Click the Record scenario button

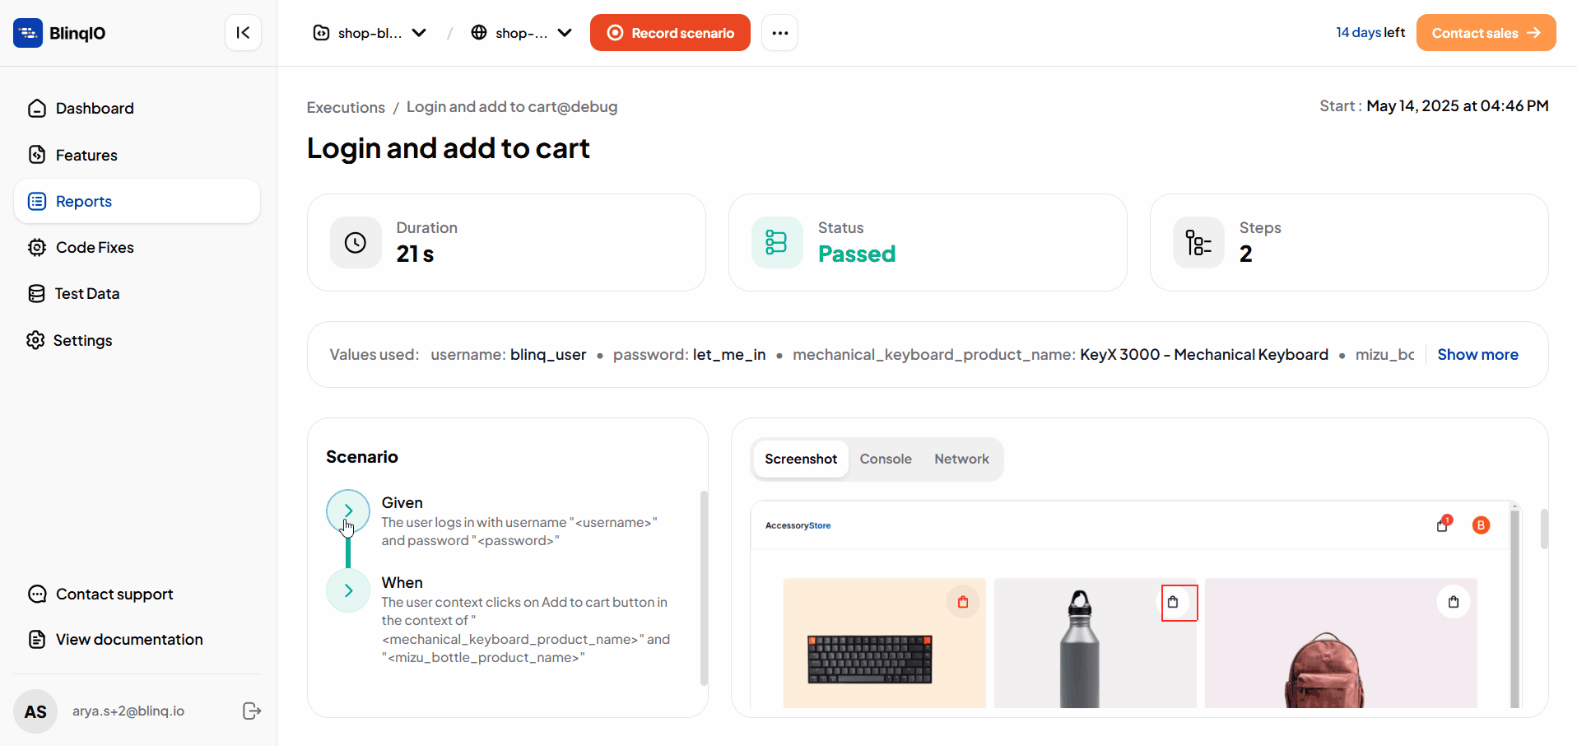(x=670, y=33)
